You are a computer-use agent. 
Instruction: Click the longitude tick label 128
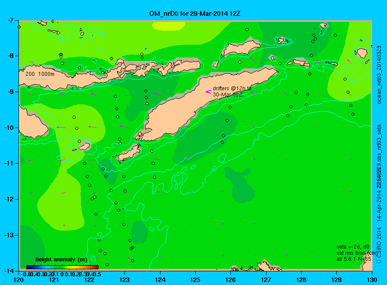click(x=301, y=280)
